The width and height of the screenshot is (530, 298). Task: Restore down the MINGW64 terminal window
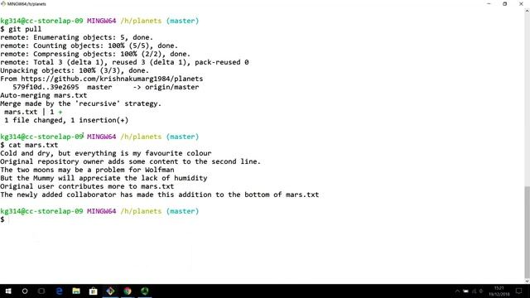(505, 3)
